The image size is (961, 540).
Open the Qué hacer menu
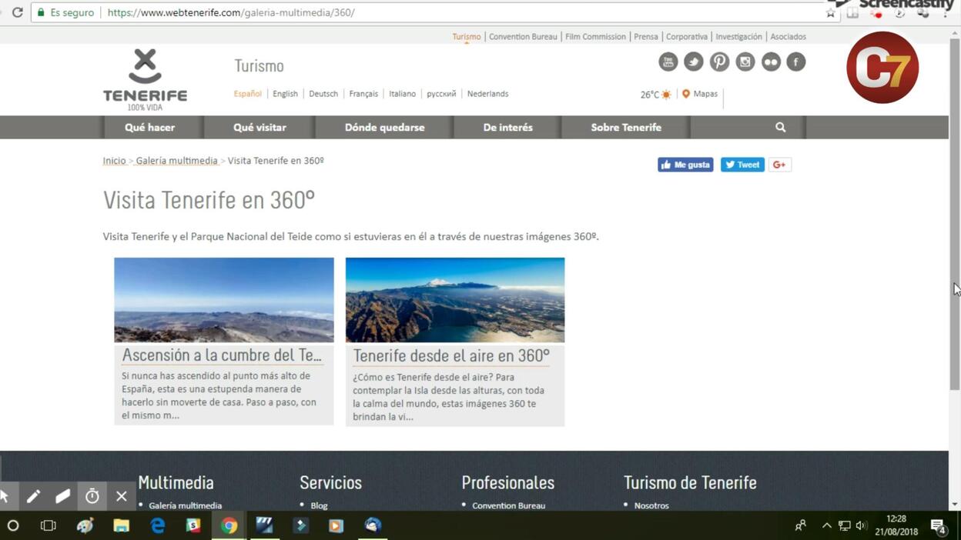150,127
